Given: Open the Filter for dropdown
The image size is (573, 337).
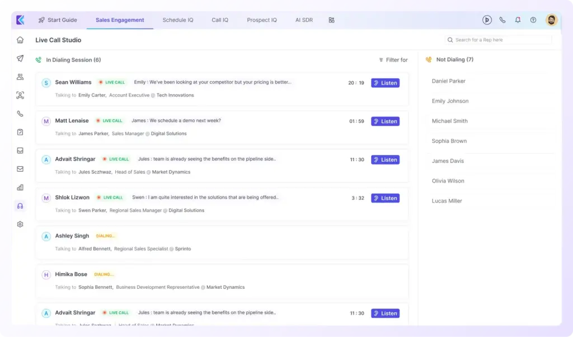Looking at the screenshot, I should click(393, 60).
